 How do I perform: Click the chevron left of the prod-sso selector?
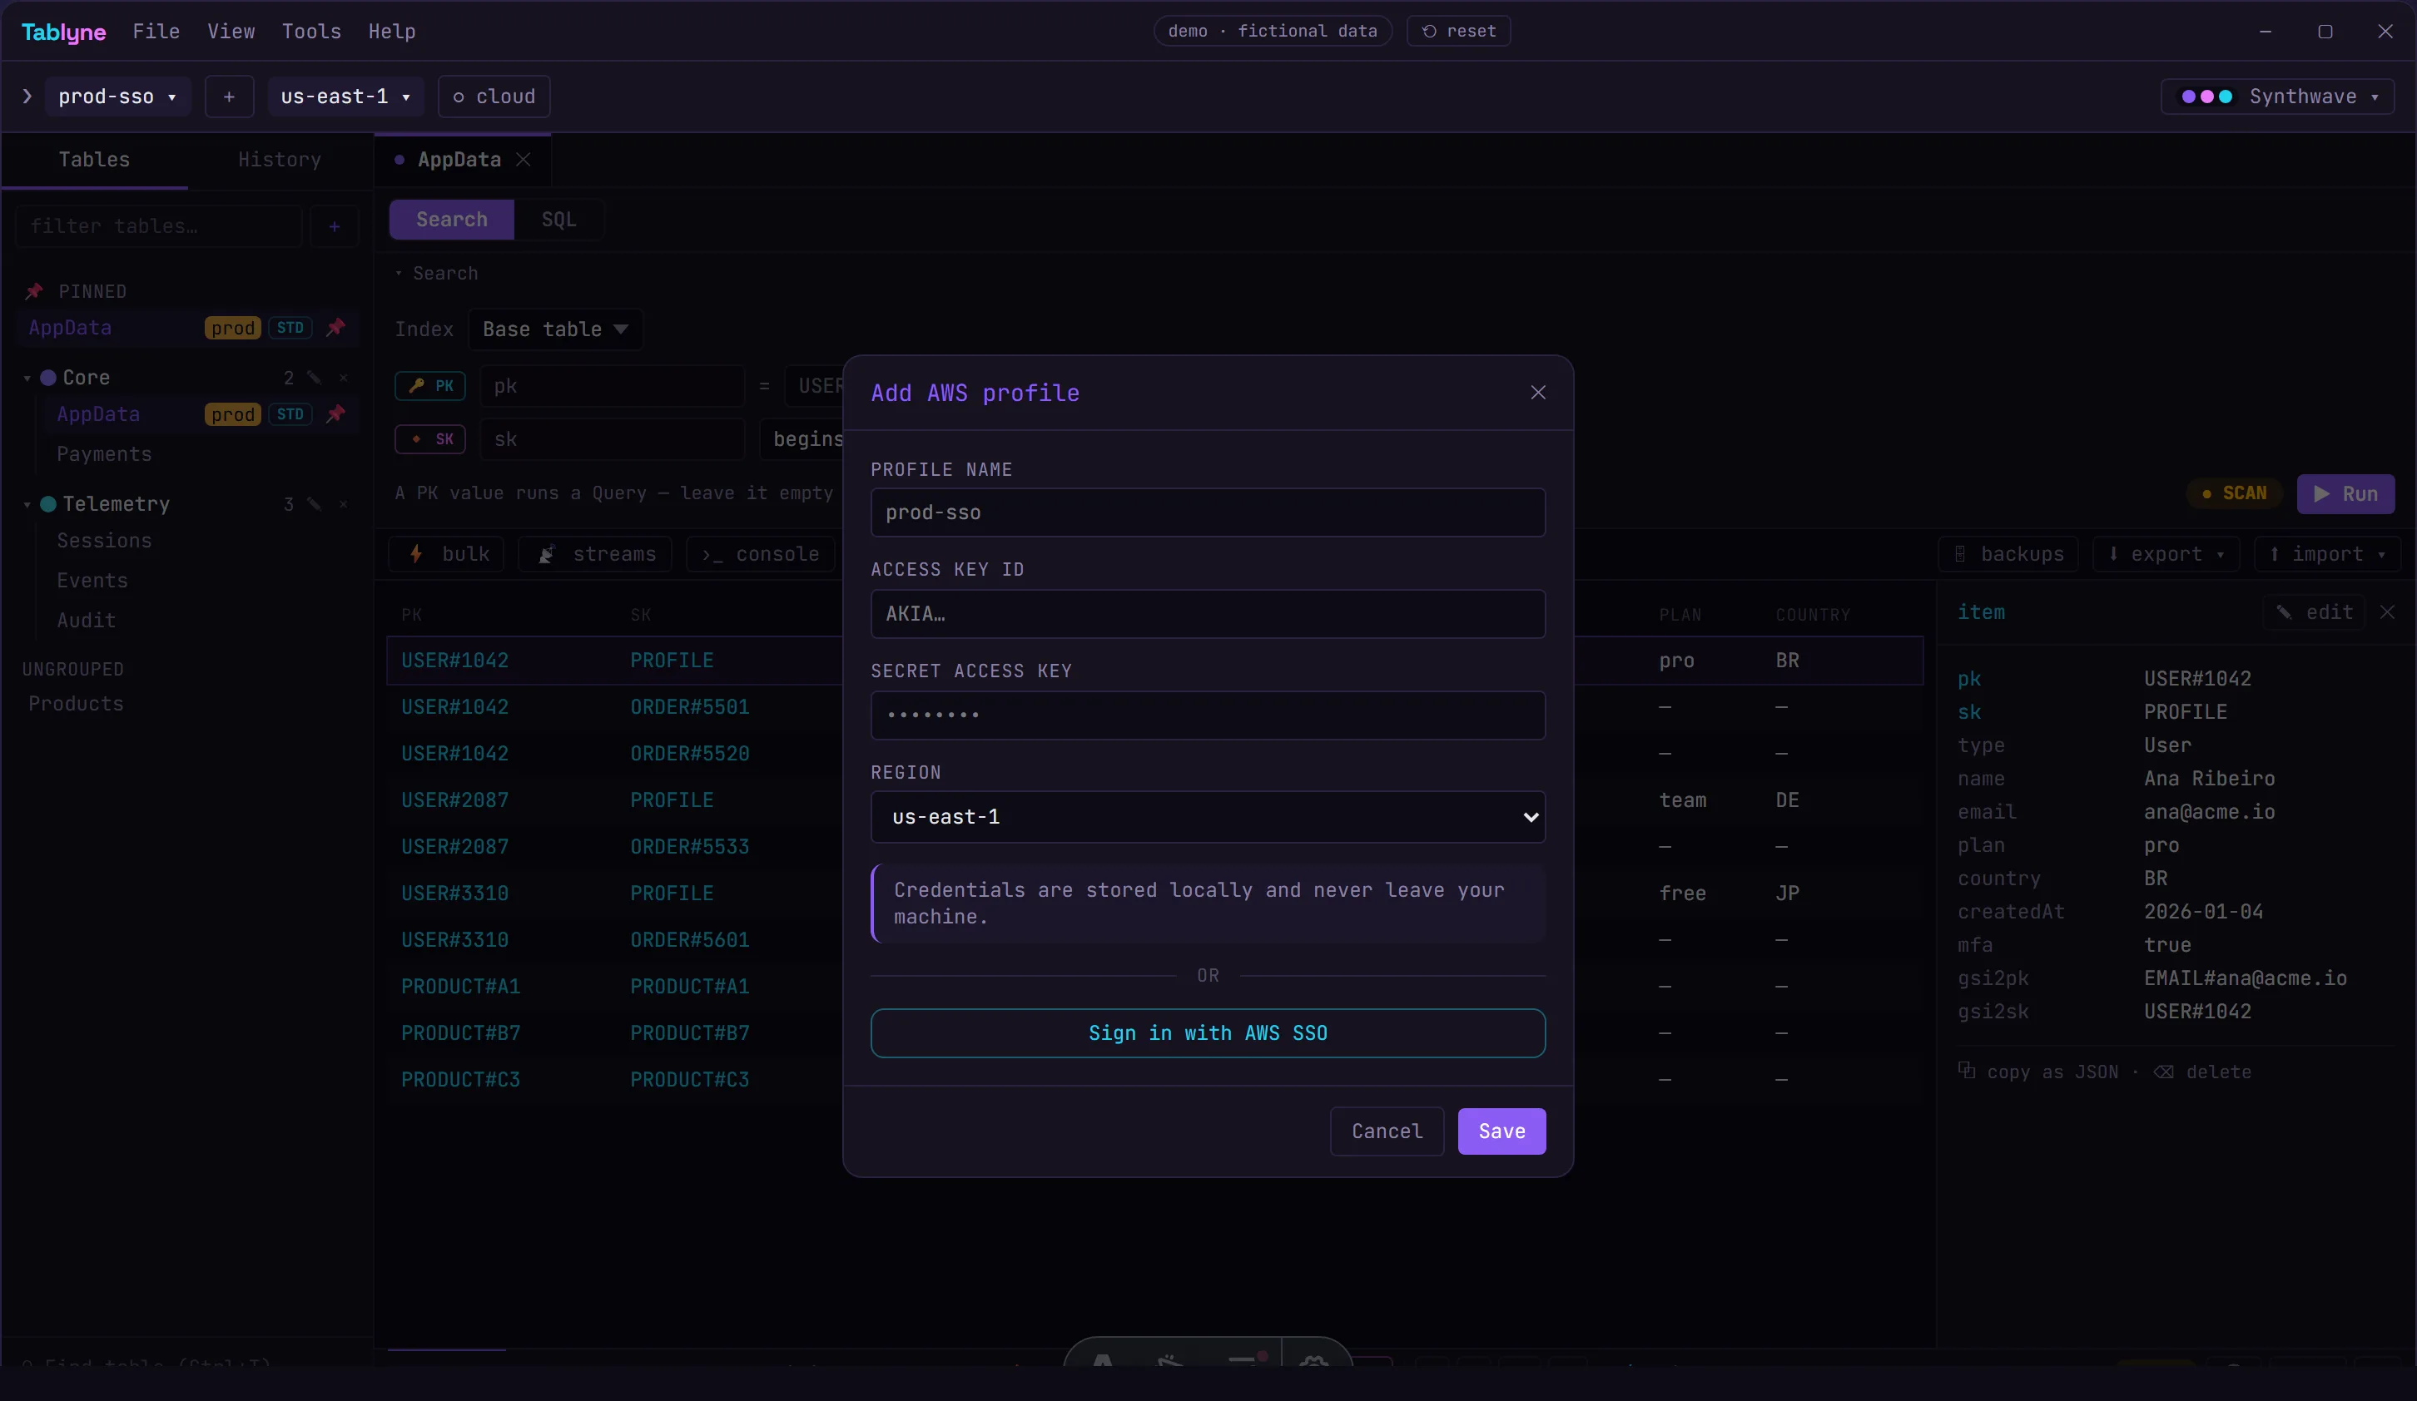click(x=27, y=97)
